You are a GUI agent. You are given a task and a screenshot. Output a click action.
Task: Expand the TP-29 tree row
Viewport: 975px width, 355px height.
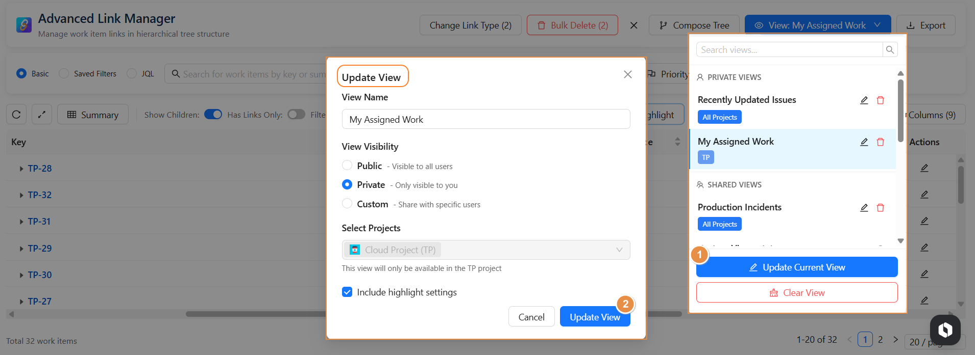[x=21, y=249]
